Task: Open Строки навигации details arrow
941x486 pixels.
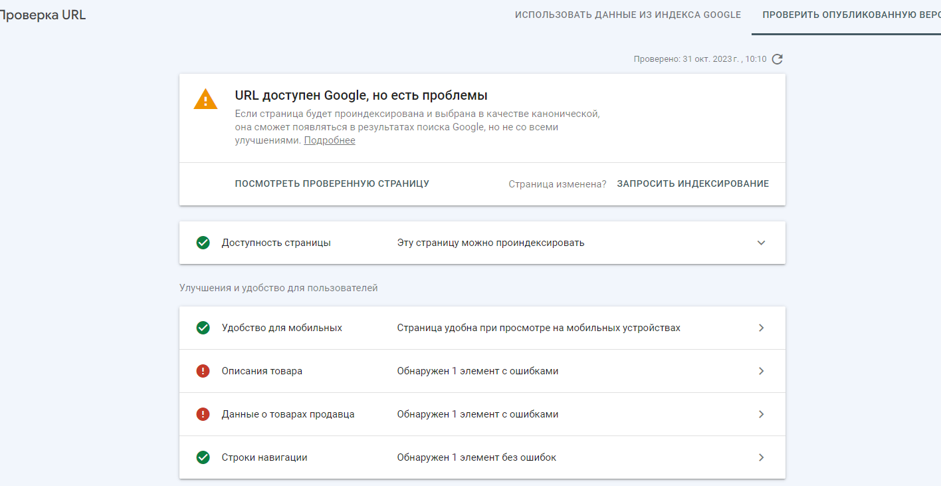Action: [x=762, y=457]
